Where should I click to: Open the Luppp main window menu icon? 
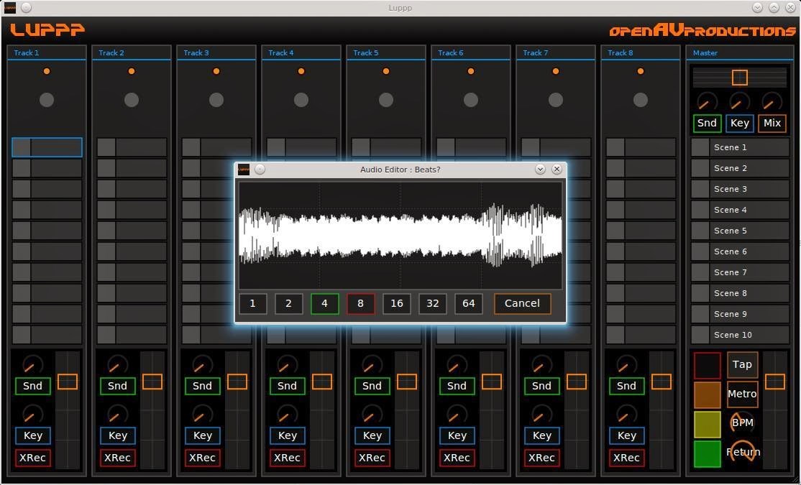coord(9,8)
